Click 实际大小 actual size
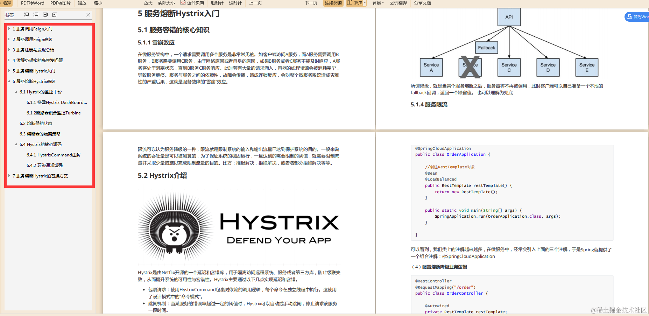 pos(167,3)
